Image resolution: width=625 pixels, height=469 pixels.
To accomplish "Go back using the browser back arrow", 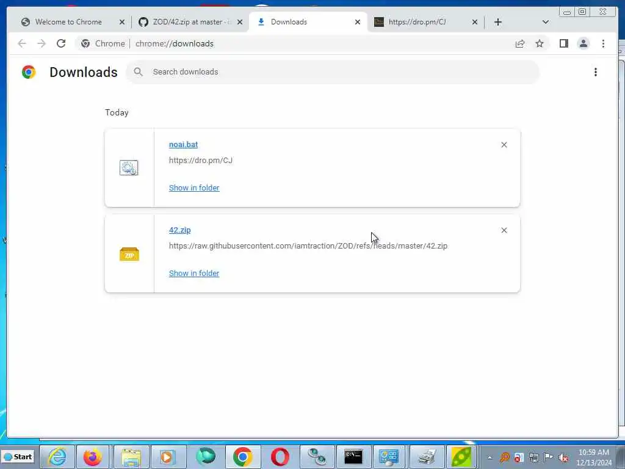I will click(x=22, y=43).
